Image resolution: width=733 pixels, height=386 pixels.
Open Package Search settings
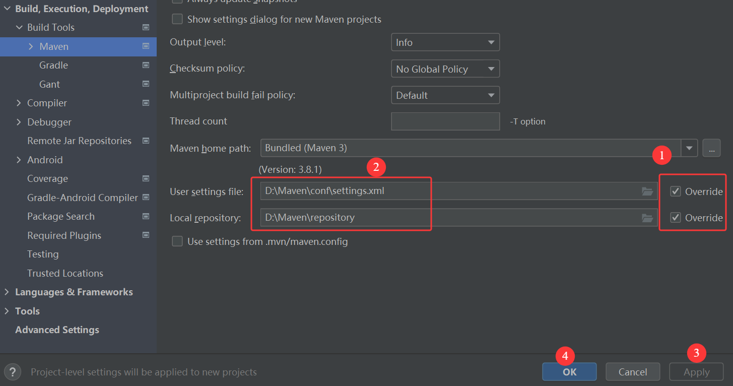[x=61, y=216]
